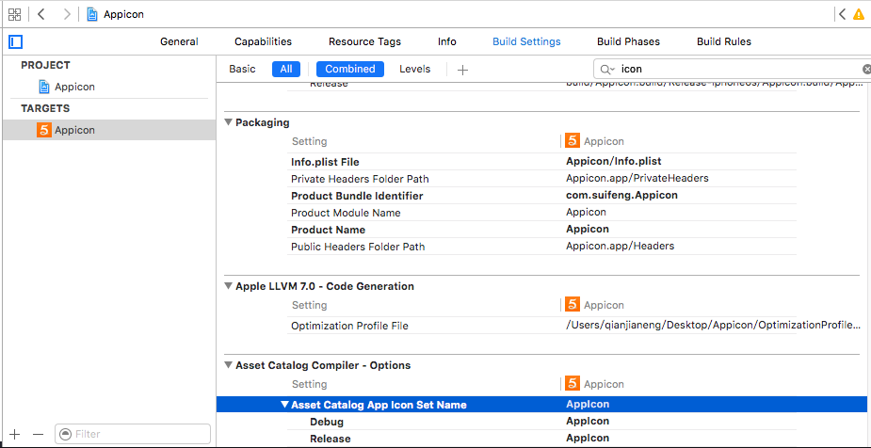
Task: Collapse Asset Catalog Compiler Options section
Action: (x=228, y=365)
